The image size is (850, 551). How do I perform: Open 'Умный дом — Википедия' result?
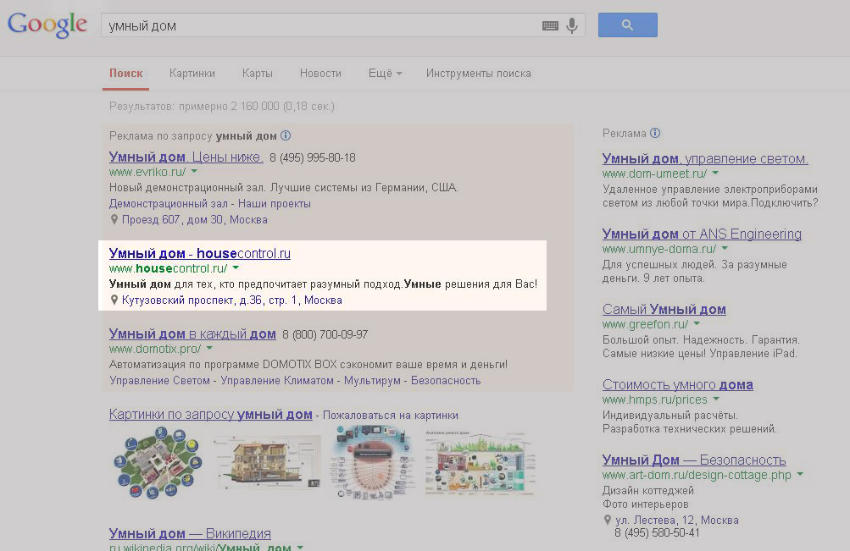190,533
